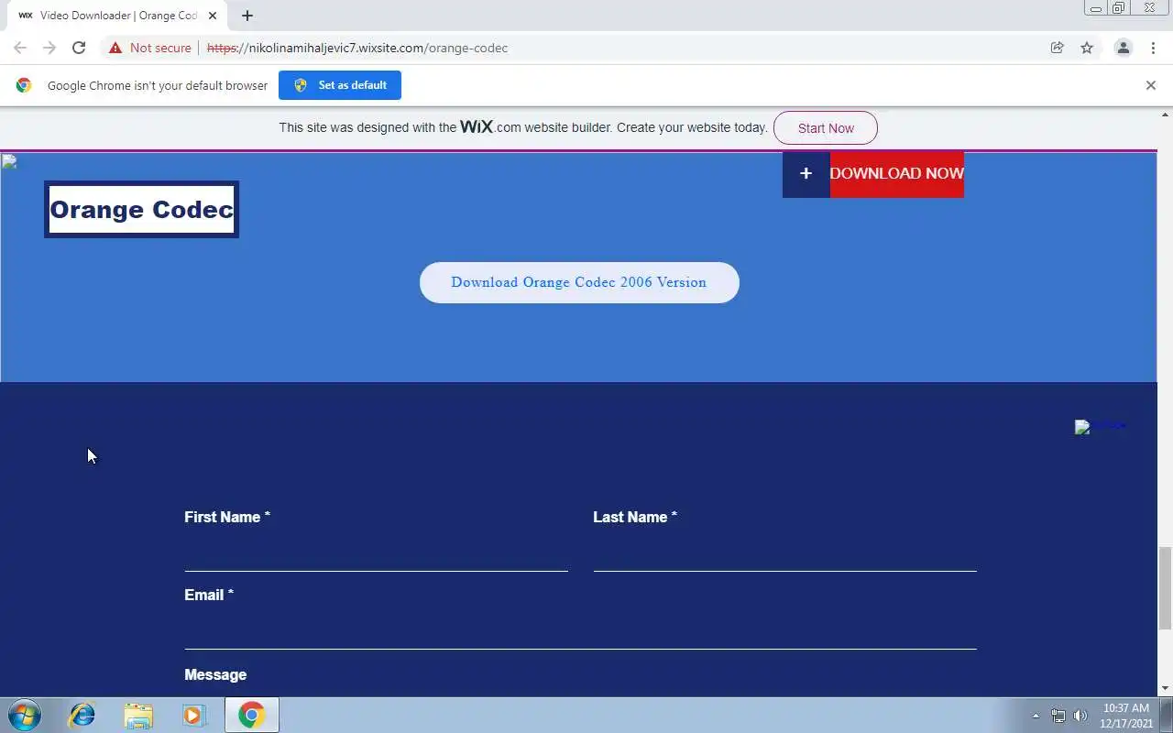The height and width of the screenshot is (733, 1173).
Task: Open the Windows Start menu
Action: click(25, 715)
